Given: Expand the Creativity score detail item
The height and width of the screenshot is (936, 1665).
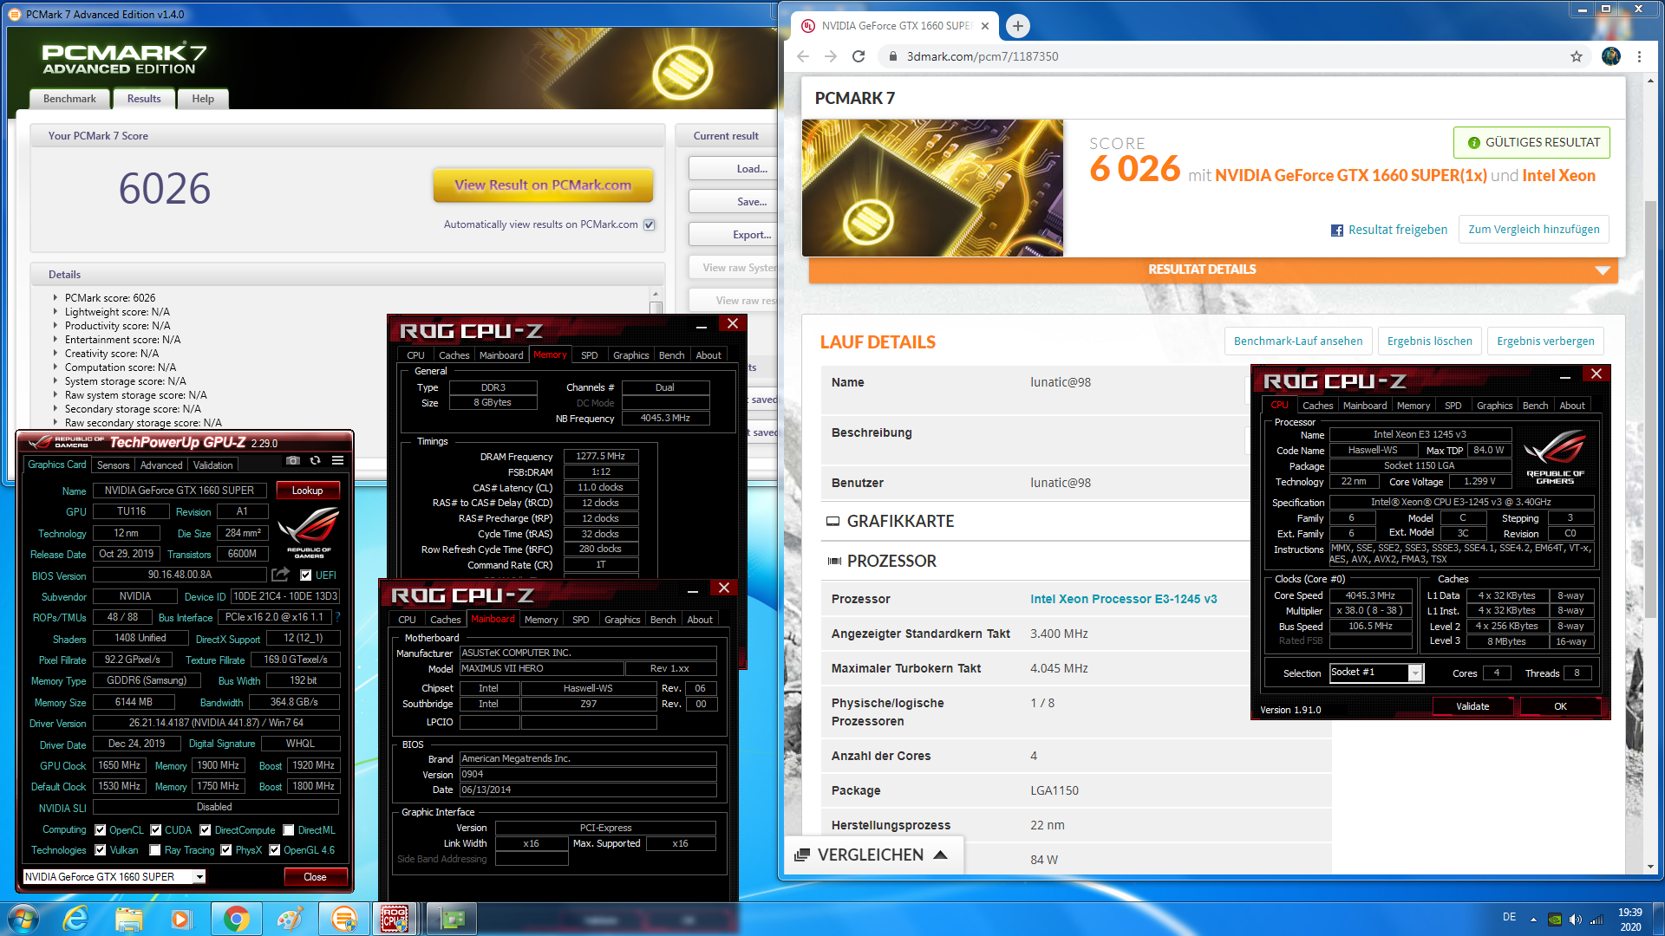Looking at the screenshot, I should click(55, 353).
